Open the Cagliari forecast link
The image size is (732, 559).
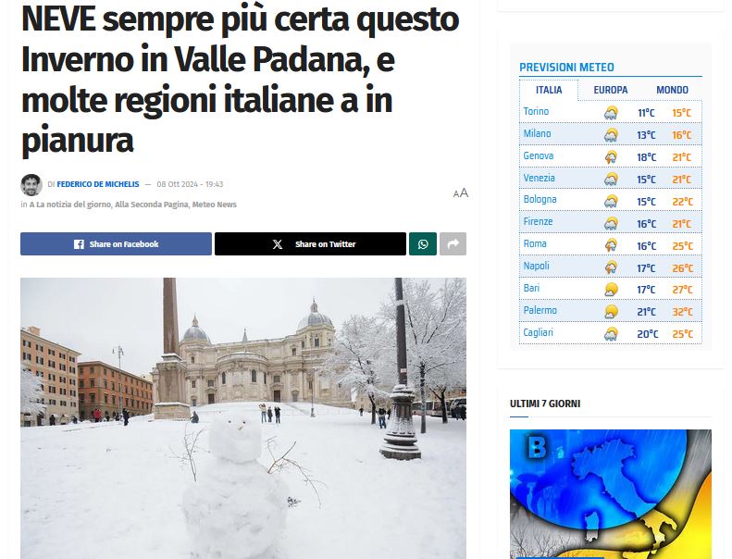[x=538, y=332]
